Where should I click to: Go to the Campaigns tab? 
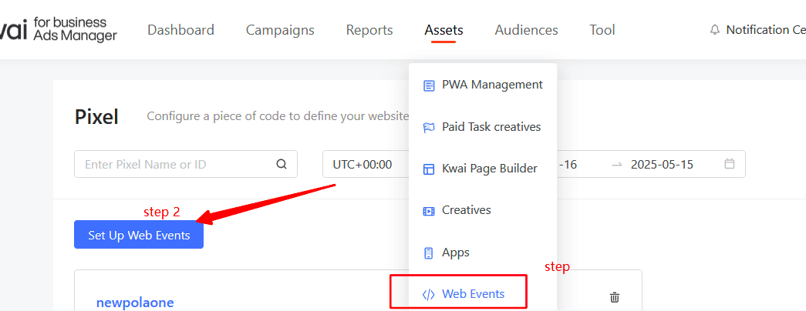280,30
